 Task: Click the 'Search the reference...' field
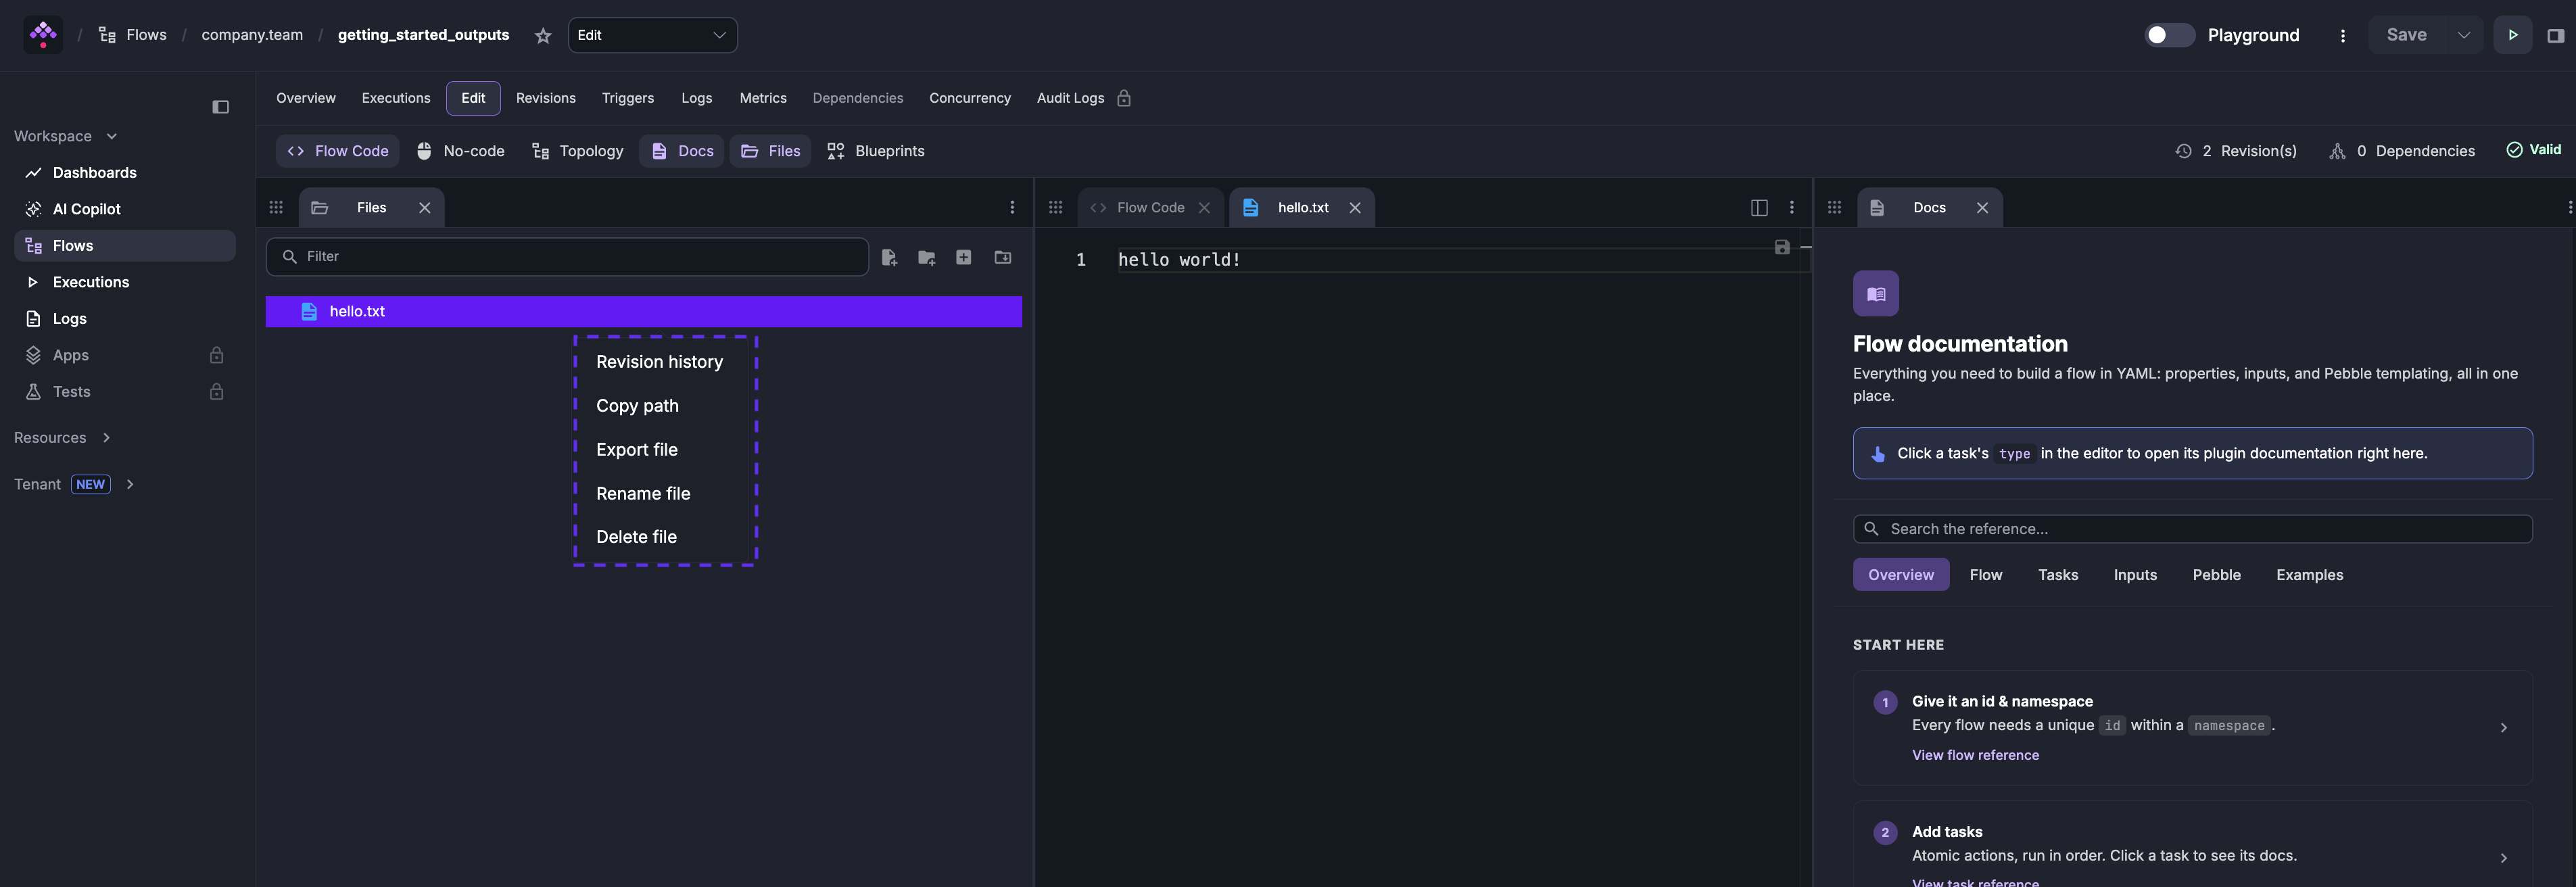[x=2192, y=529]
